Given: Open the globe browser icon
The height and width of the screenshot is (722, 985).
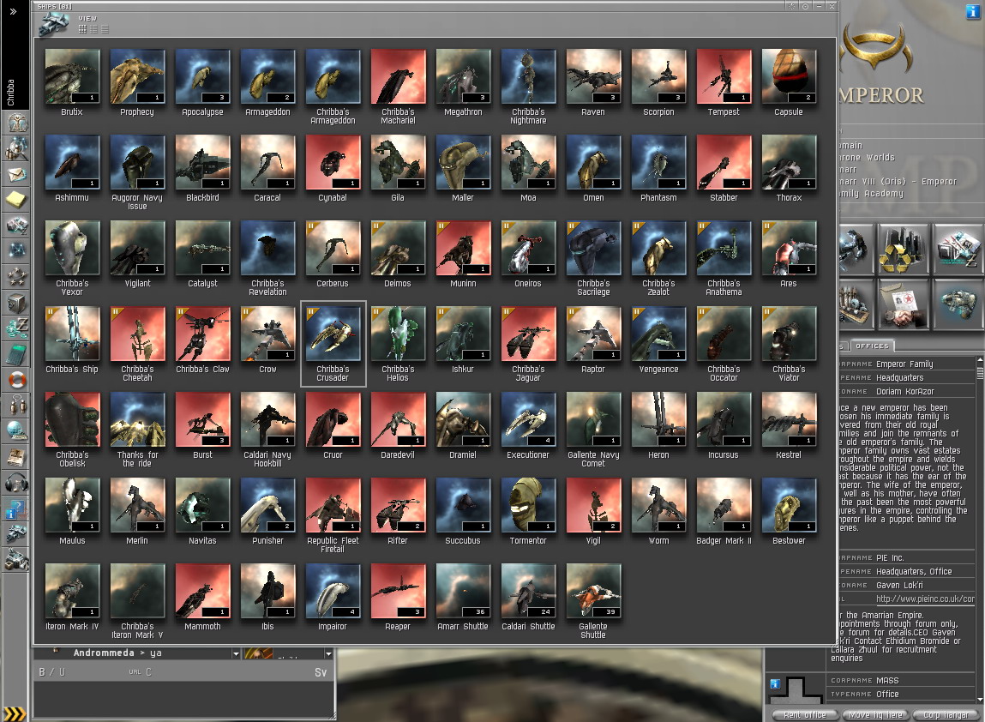Looking at the screenshot, I should click(x=16, y=431).
